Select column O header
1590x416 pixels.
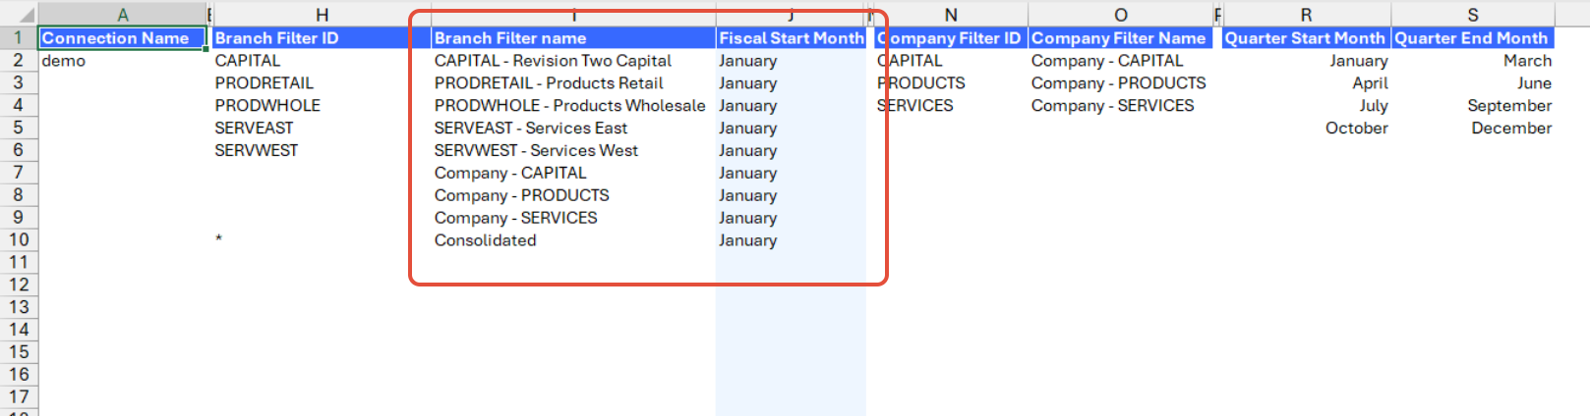[x=1120, y=15]
